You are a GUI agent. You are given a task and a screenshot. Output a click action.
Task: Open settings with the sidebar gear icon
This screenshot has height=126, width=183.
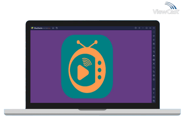154,89
